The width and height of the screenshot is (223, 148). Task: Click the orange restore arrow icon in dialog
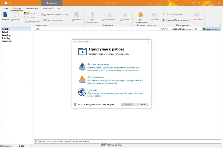82,80
